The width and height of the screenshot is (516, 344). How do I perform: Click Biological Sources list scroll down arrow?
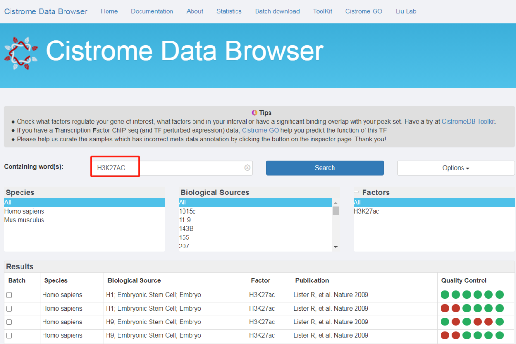[336, 247]
